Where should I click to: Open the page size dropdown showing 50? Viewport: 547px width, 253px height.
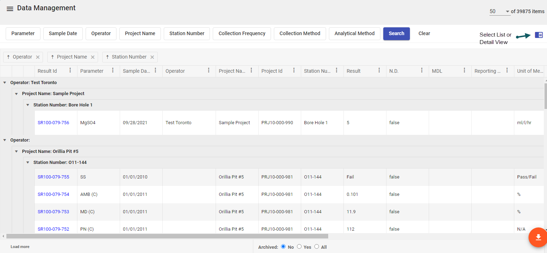click(499, 11)
